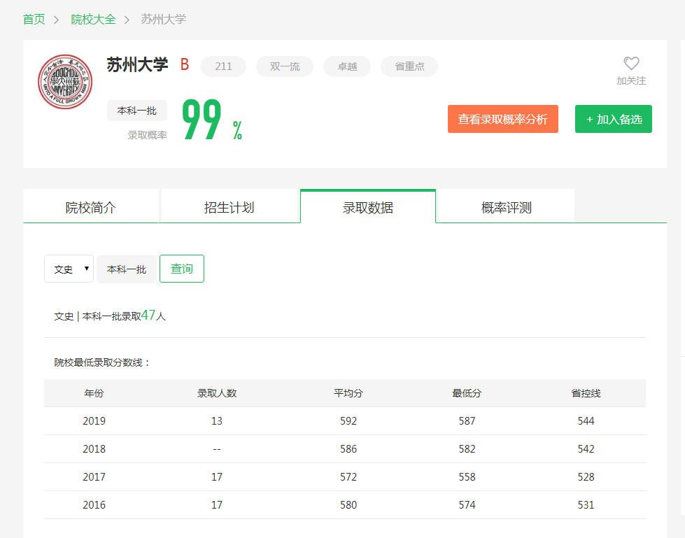This screenshot has width=685, height=538.
Task: Click provincial line 544 cell
Action: point(586,421)
